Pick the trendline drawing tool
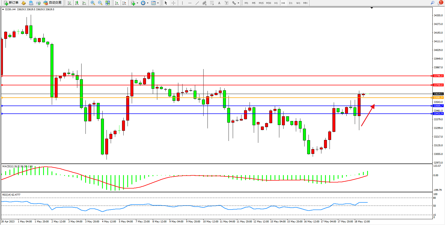The image size is (445, 225). click(x=197, y=3)
